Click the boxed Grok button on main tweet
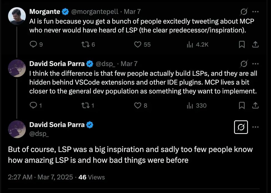The height and width of the screenshot is (193, 271). point(241,127)
